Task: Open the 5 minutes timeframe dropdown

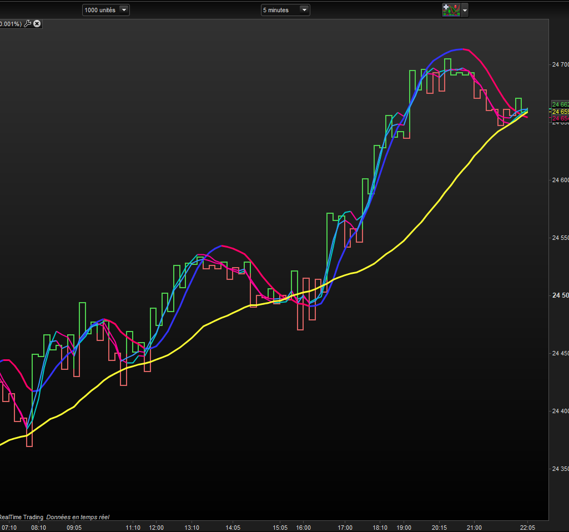Action: [x=285, y=10]
